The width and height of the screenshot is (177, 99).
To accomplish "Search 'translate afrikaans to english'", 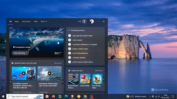I will pos(85,45).
